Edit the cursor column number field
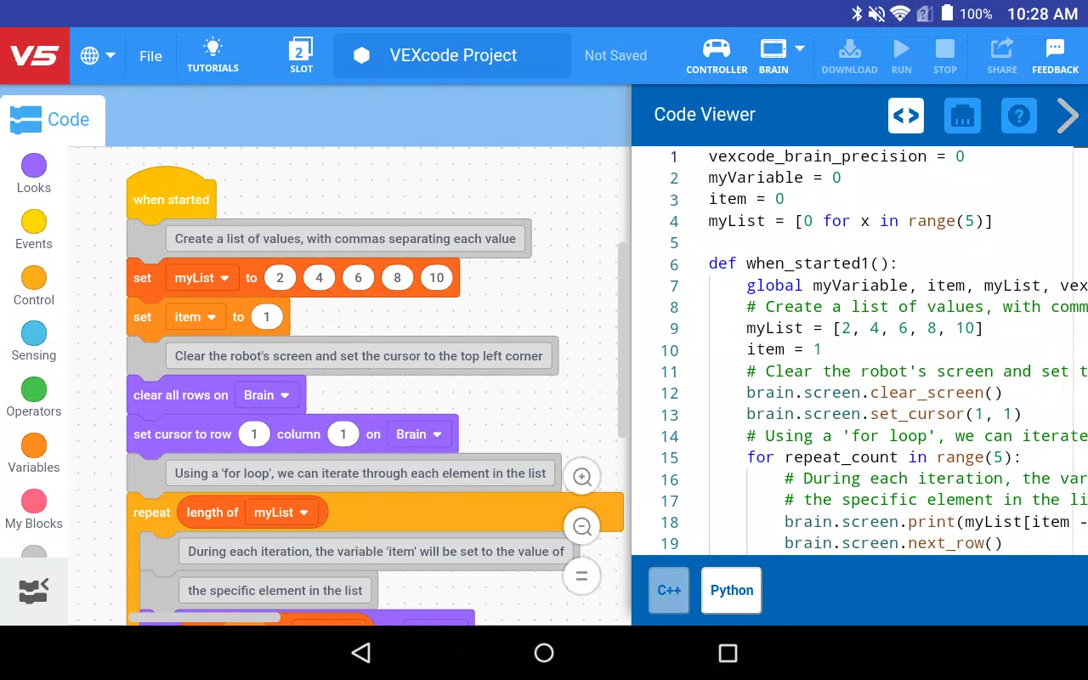The image size is (1088, 680). 343,434
